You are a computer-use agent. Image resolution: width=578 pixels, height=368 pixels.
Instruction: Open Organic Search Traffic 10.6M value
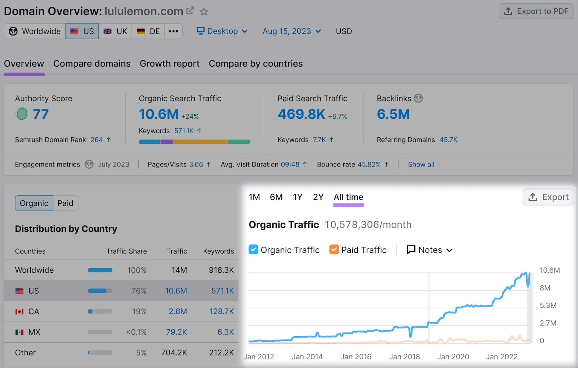click(159, 114)
